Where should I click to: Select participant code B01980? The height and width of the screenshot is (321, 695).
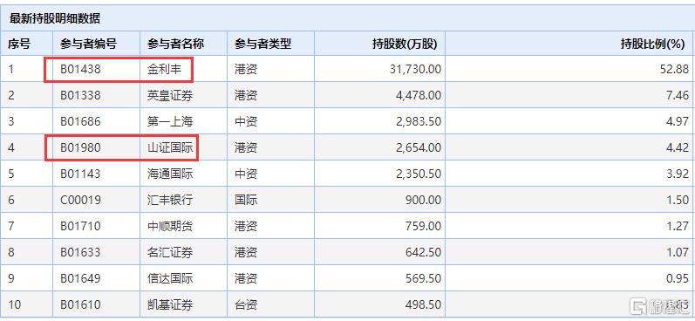click(x=80, y=147)
